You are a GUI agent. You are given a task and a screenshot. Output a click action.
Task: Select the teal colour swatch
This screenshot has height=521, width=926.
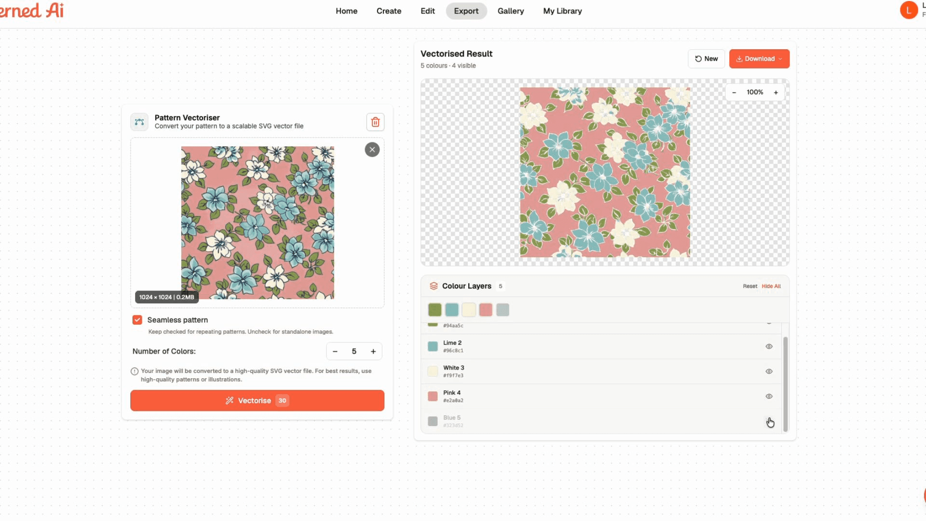click(452, 310)
